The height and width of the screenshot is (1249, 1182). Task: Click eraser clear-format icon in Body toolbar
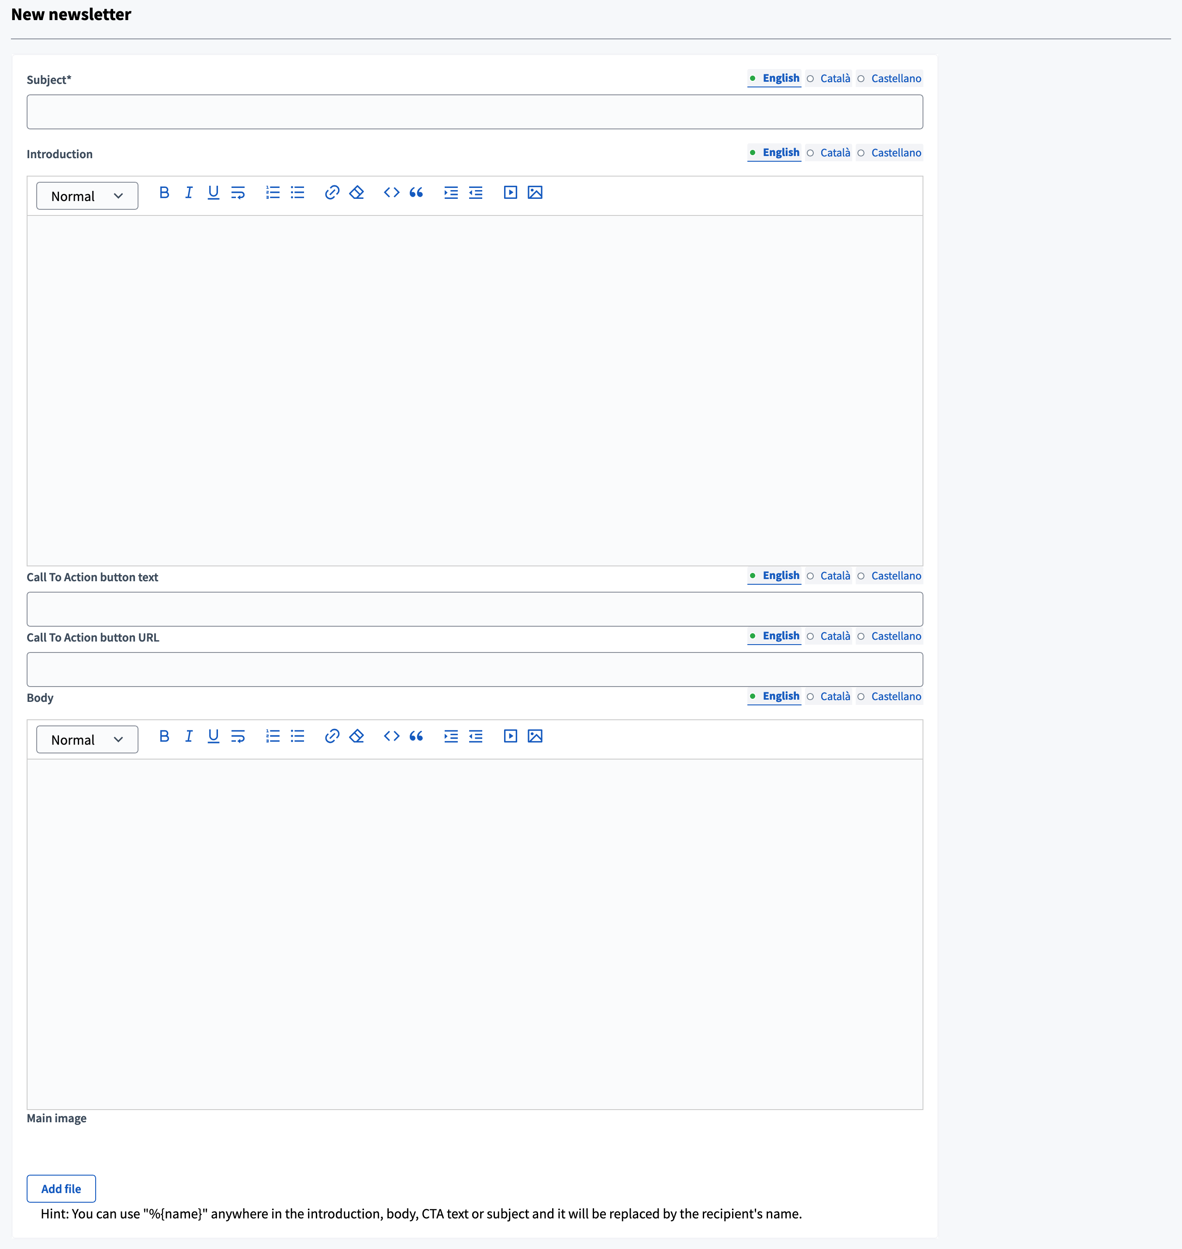(x=356, y=736)
